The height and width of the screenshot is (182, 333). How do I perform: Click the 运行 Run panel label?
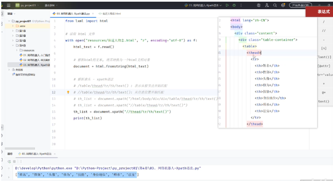tap(10, 154)
